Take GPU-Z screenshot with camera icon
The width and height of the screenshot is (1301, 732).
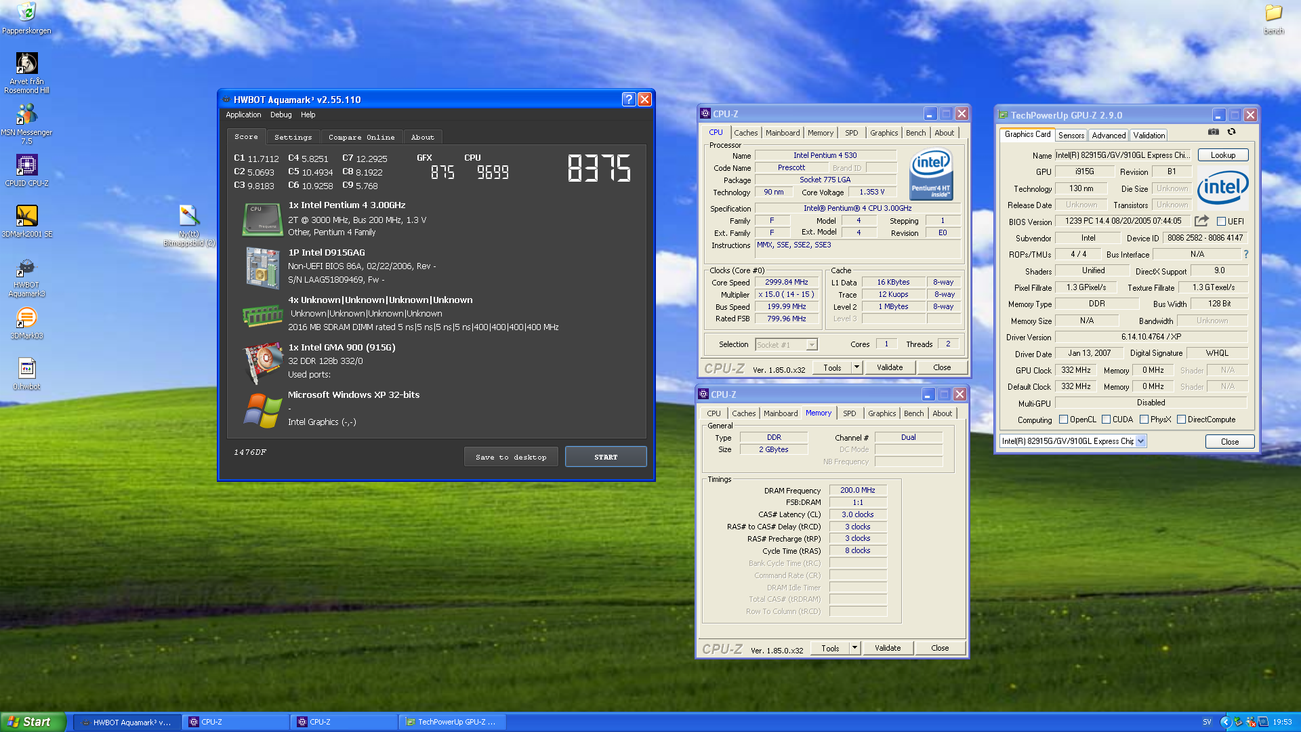tap(1214, 131)
